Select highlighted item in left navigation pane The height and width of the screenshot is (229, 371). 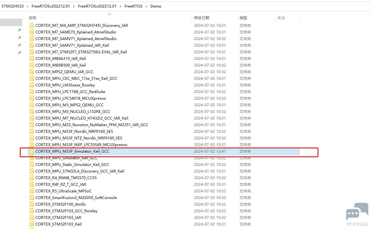pos(11,22)
